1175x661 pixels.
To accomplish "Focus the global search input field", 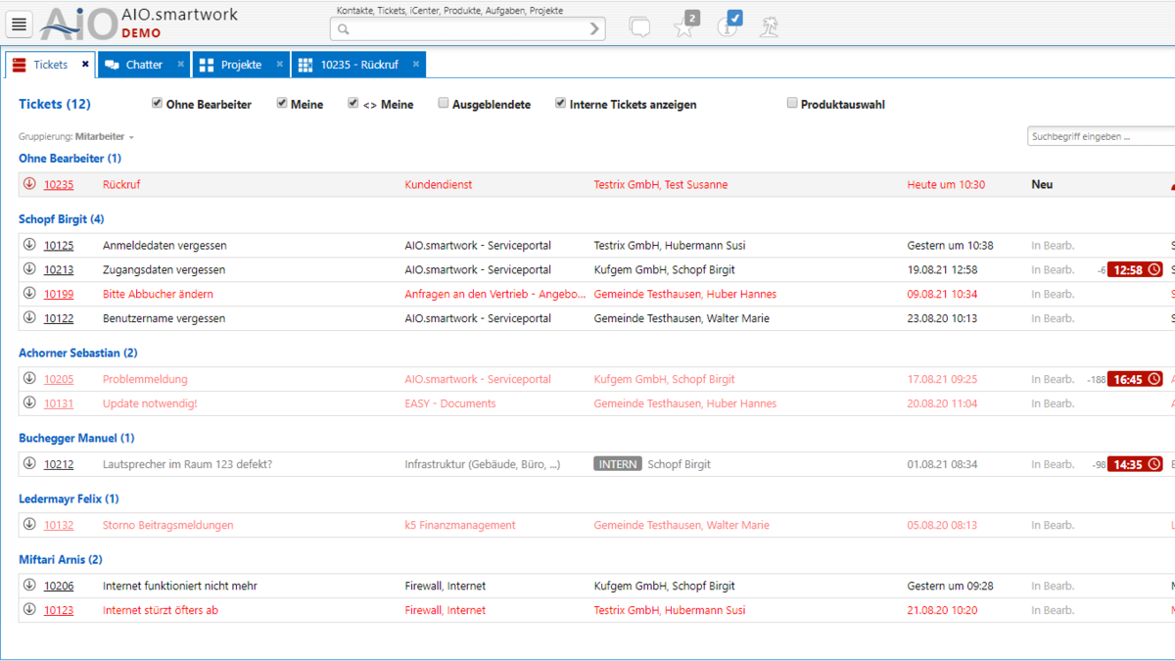I will [x=468, y=29].
